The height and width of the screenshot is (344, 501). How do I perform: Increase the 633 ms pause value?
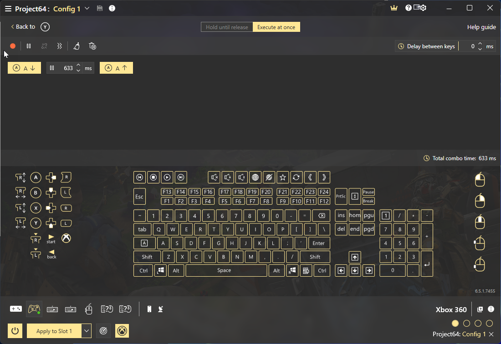coord(78,66)
